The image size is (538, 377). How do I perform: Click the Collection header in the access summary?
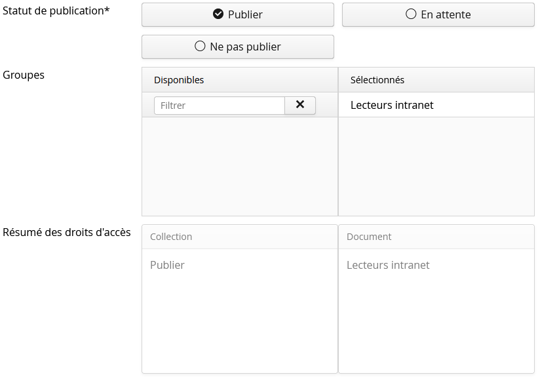[171, 237]
